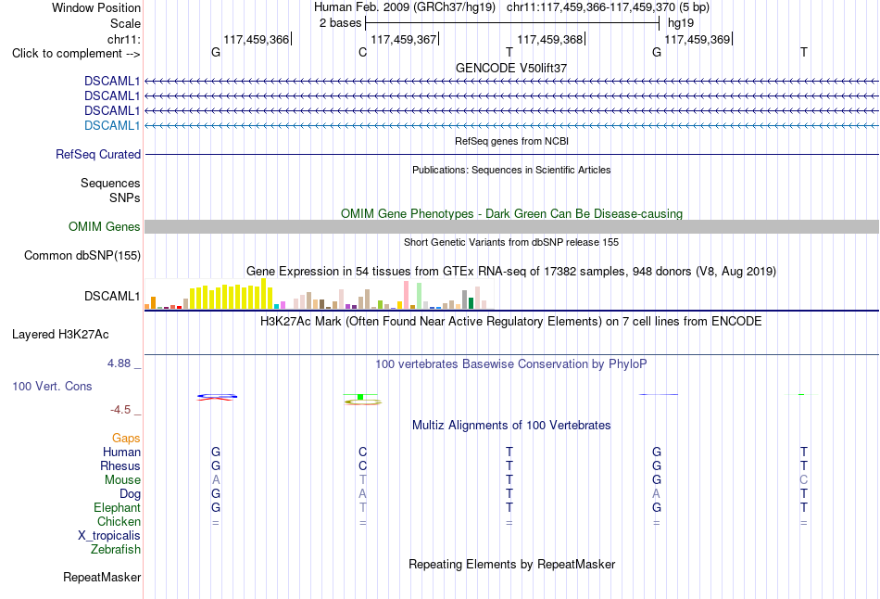The width and height of the screenshot is (880, 599).
Task: Click position label 117,459,368
Action: click(x=549, y=39)
